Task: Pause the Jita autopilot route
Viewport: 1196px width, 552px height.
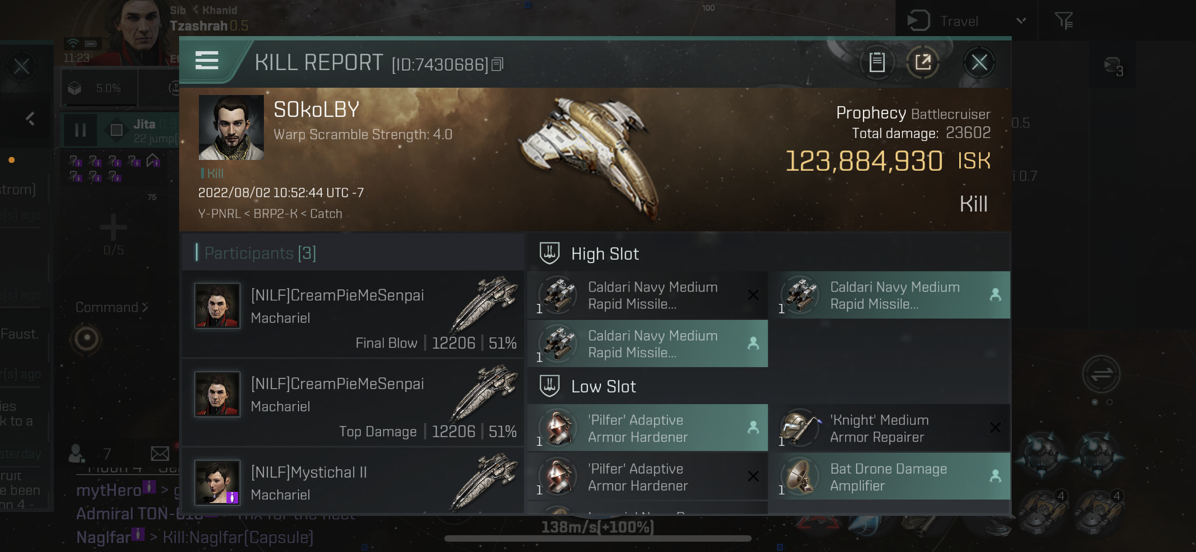Action: click(80, 130)
